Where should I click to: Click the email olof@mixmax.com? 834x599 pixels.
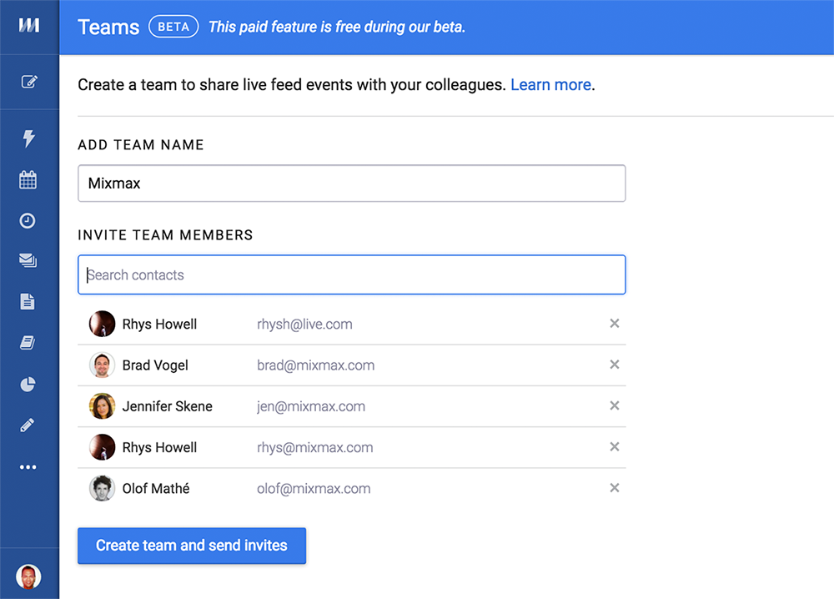pos(314,488)
